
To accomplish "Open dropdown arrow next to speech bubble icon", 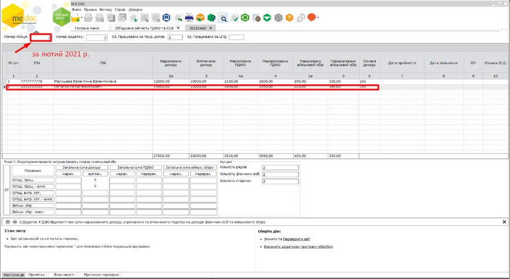I will (x=318, y=18).
